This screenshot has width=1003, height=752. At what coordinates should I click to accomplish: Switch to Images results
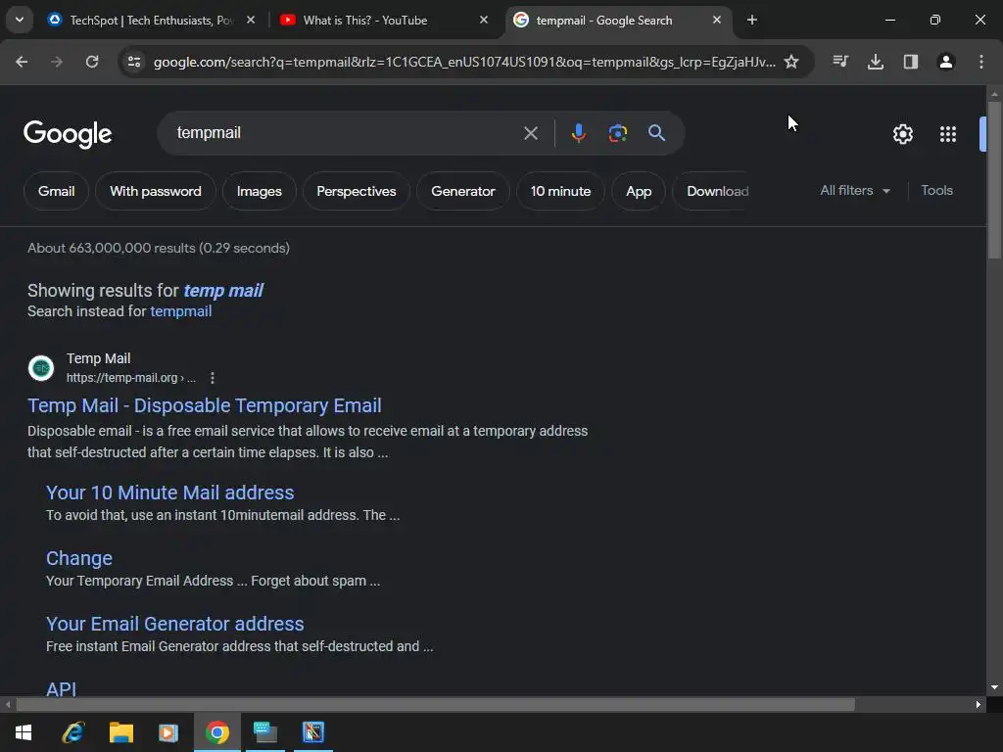[x=259, y=191]
